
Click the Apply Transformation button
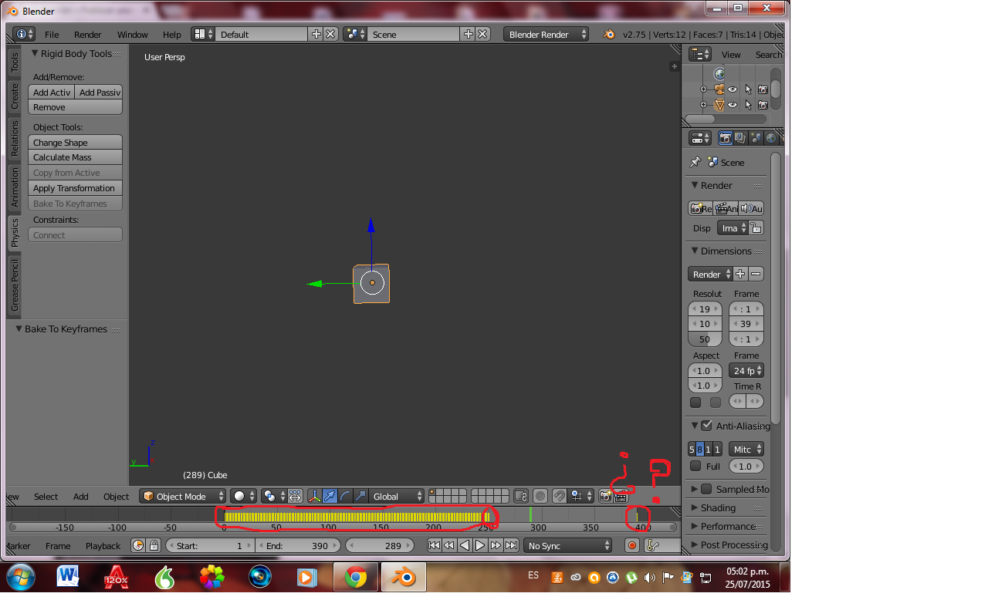pyautogui.click(x=75, y=188)
